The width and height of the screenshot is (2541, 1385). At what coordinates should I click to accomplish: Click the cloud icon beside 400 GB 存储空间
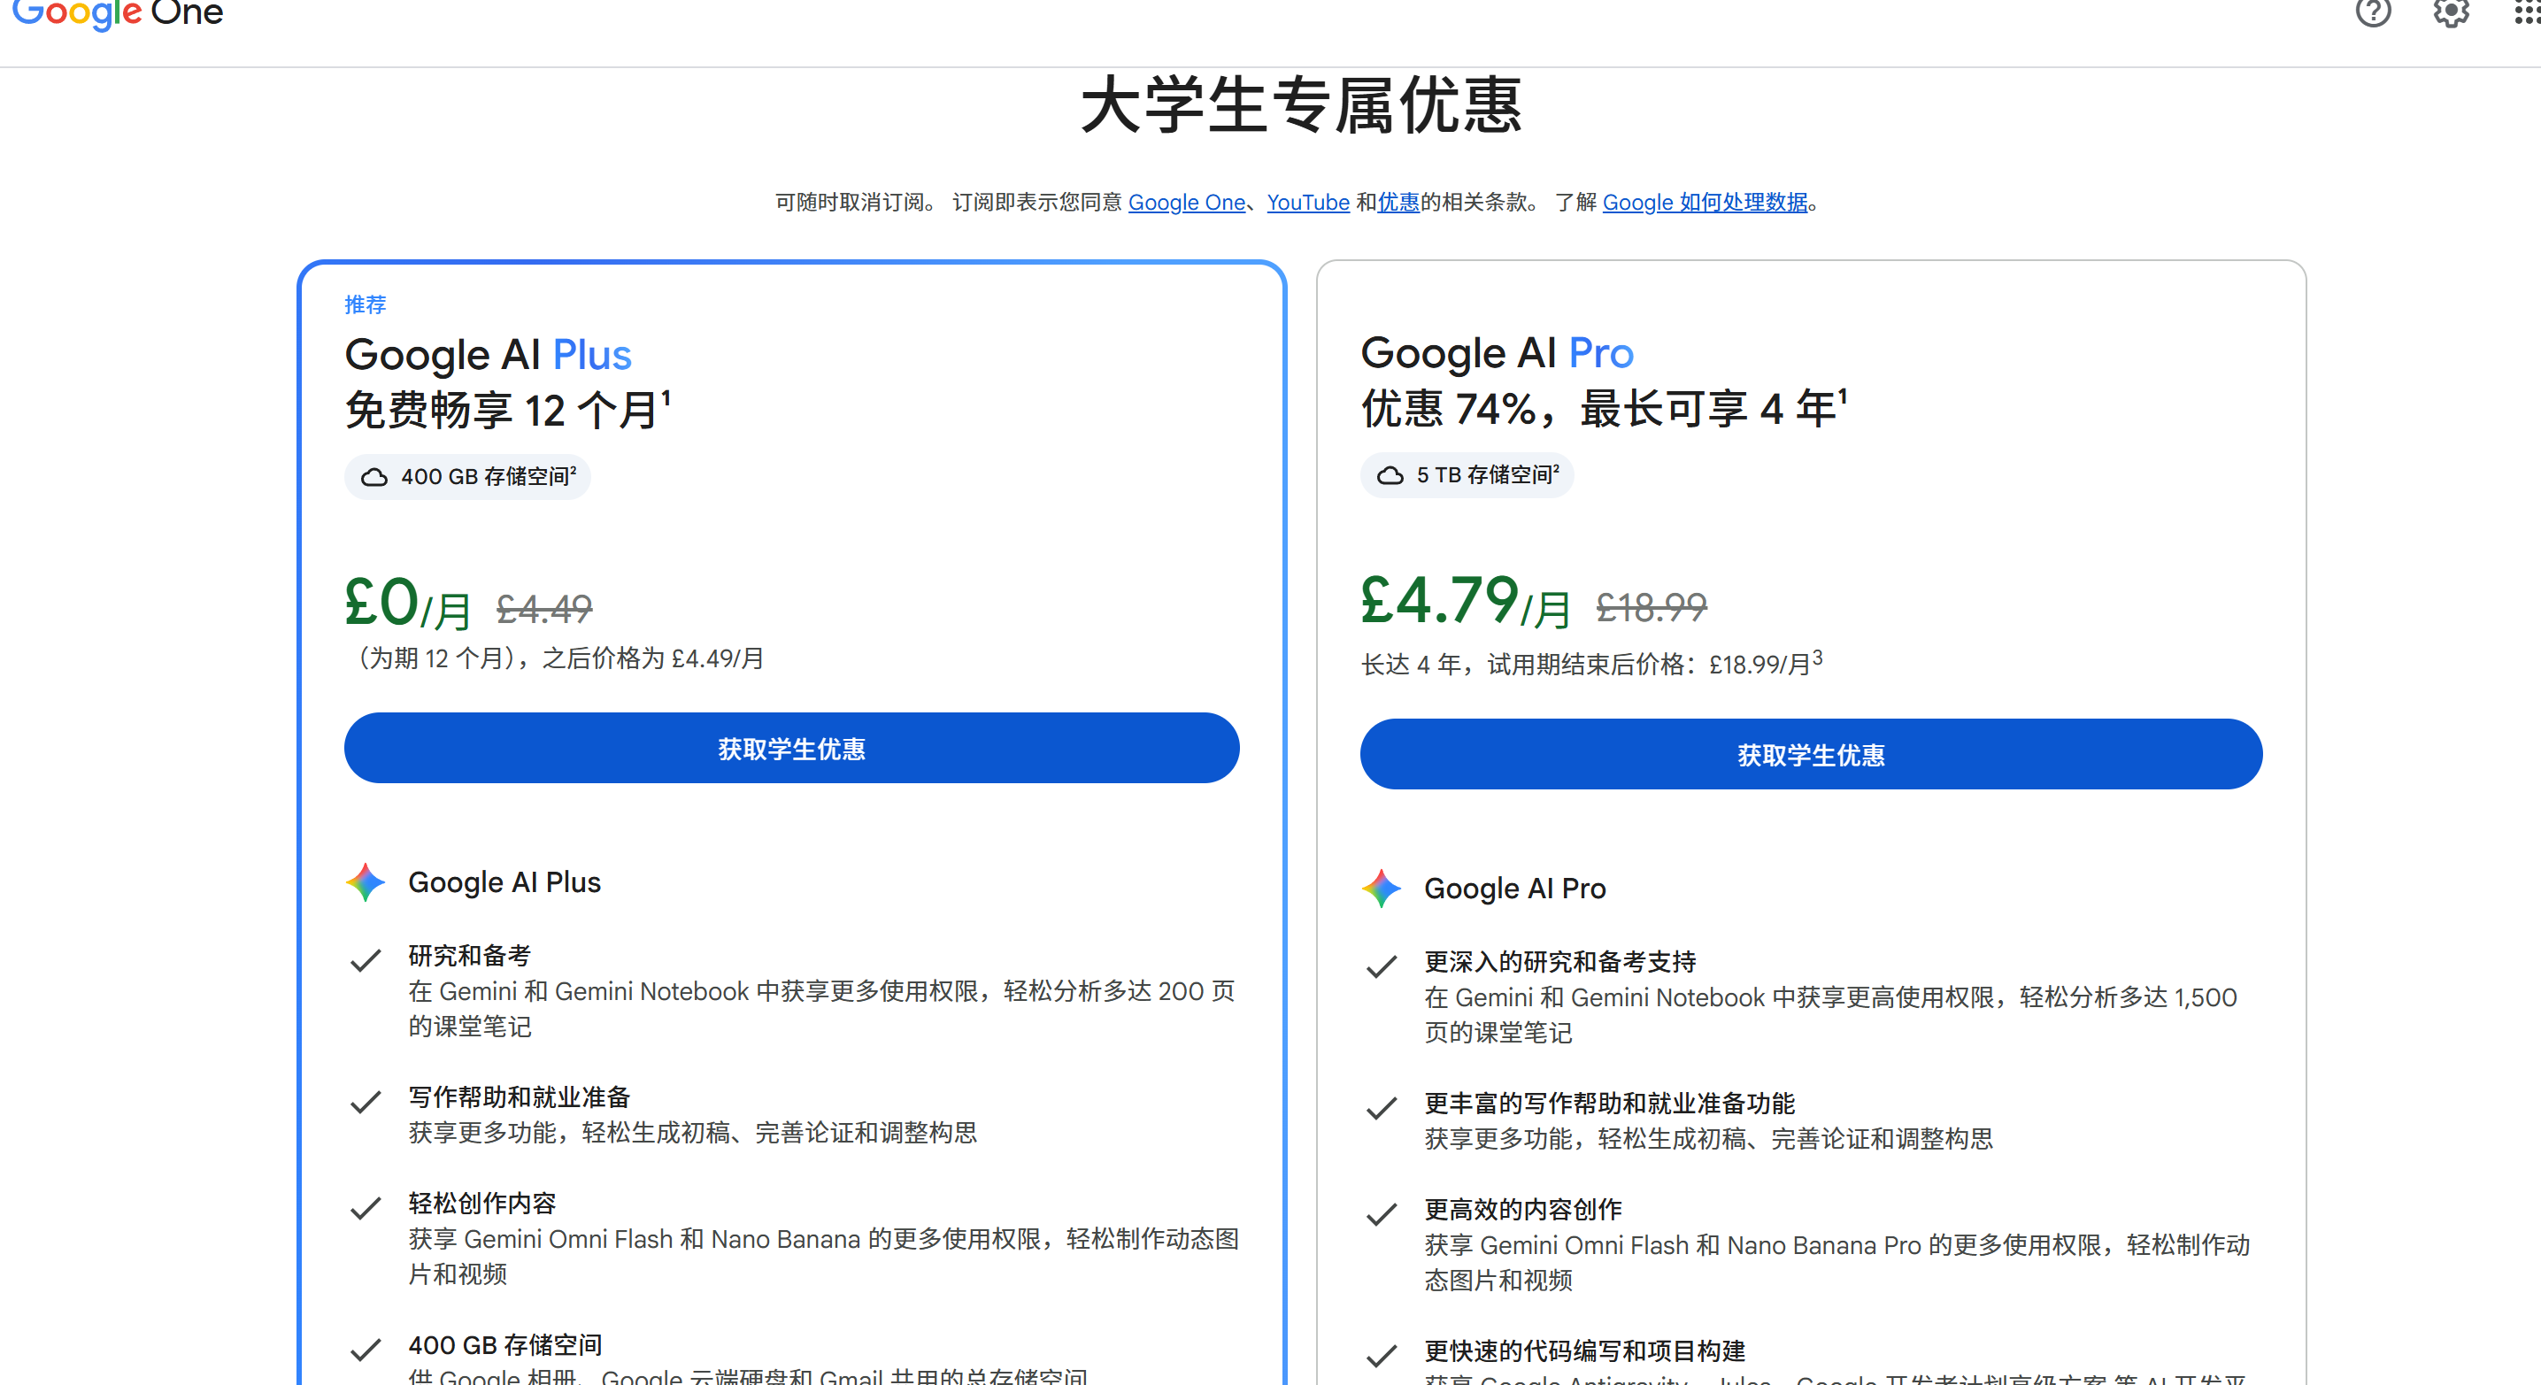point(373,478)
